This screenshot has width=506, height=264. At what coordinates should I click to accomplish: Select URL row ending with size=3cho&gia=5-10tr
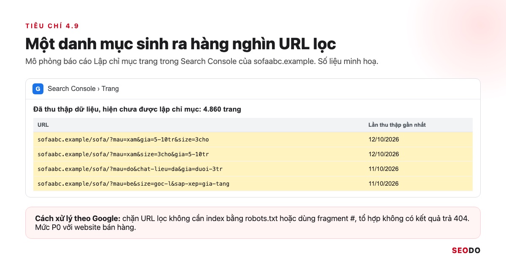point(253,154)
